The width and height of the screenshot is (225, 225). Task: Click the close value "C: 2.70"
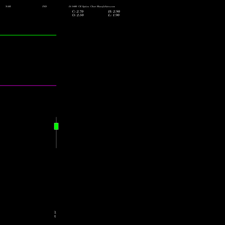(78, 12)
